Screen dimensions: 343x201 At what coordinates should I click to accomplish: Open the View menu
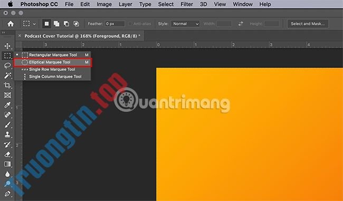pos(220,4)
